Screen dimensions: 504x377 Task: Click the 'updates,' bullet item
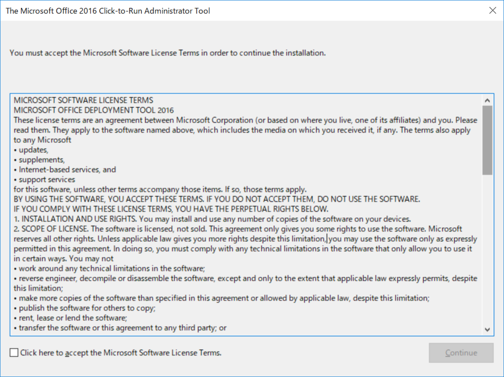click(x=31, y=149)
